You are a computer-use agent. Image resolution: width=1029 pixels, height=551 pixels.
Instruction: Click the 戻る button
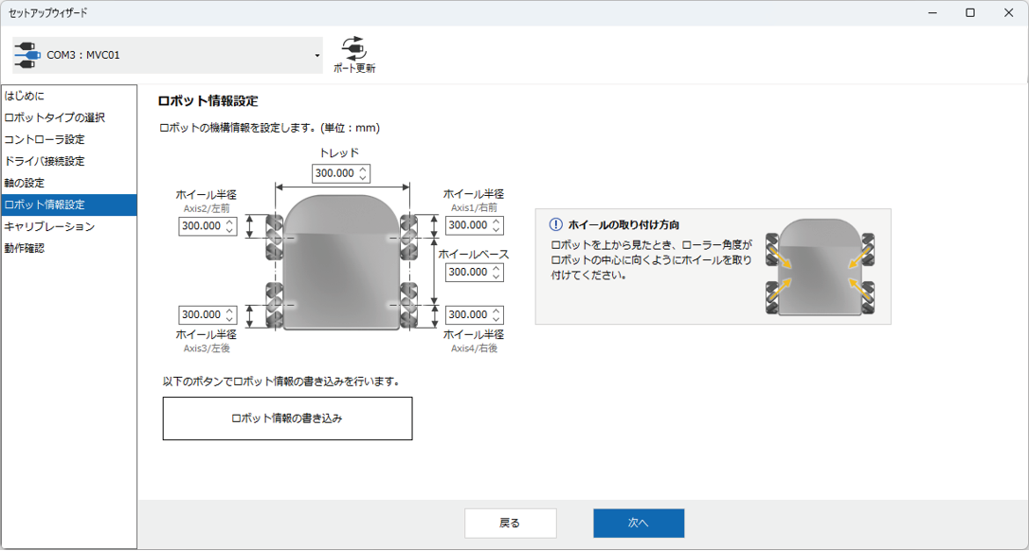[x=510, y=523]
